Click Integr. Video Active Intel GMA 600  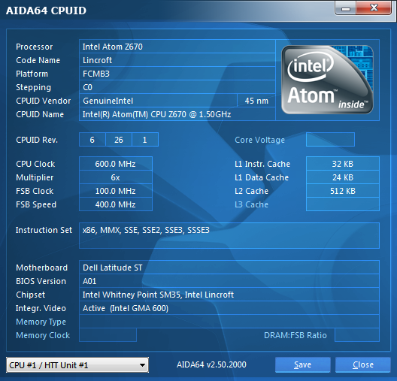coord(229,308)
